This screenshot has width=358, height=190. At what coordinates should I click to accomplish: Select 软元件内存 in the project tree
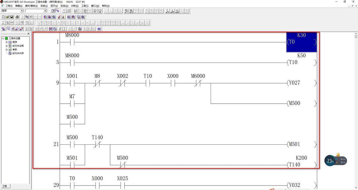point(18,53)
